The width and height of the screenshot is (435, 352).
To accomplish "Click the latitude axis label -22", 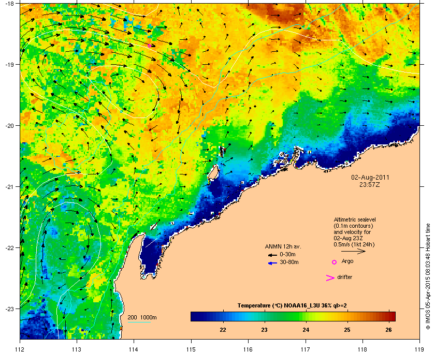I will [9, 248].
